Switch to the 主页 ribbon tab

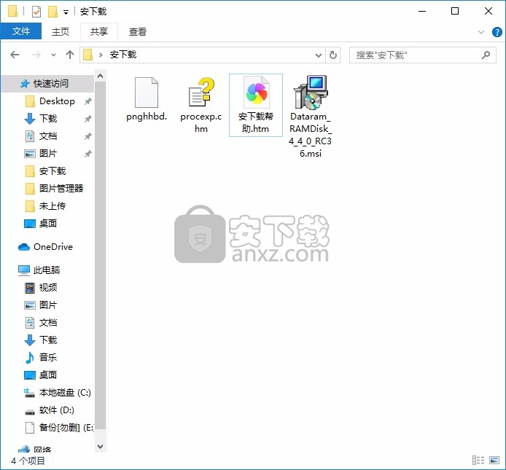click(x=61, y=31)
